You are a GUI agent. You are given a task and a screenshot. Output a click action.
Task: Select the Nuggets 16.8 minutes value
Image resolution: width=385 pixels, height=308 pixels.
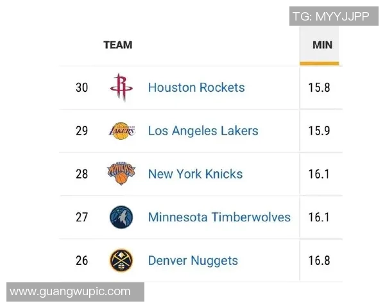[x=319, y=261]
